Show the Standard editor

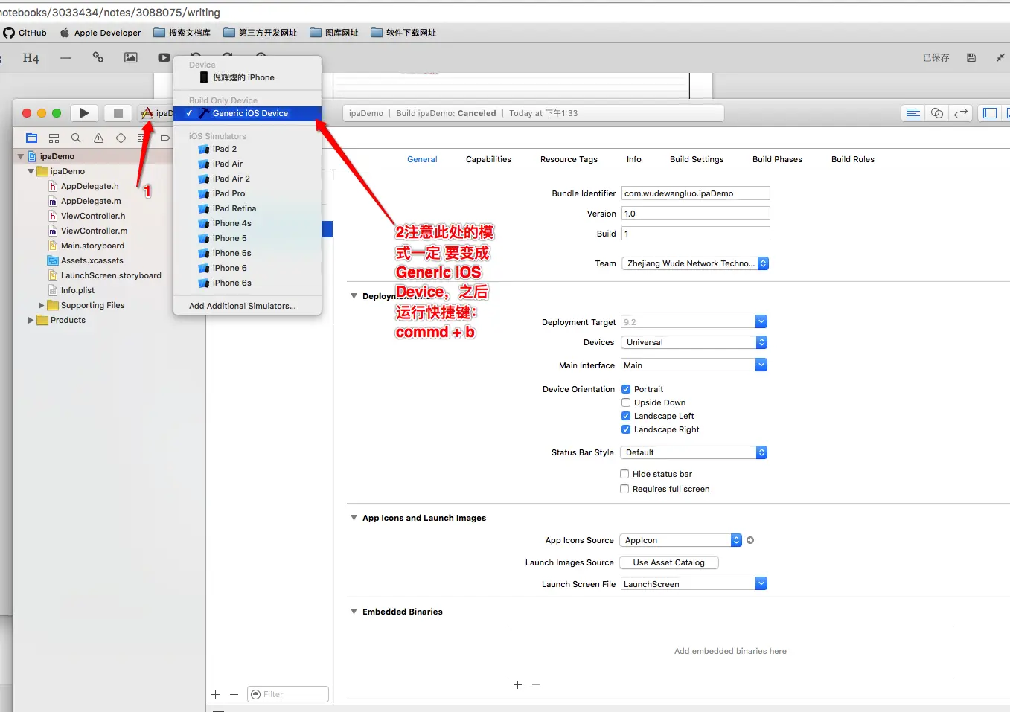(913, 113)
